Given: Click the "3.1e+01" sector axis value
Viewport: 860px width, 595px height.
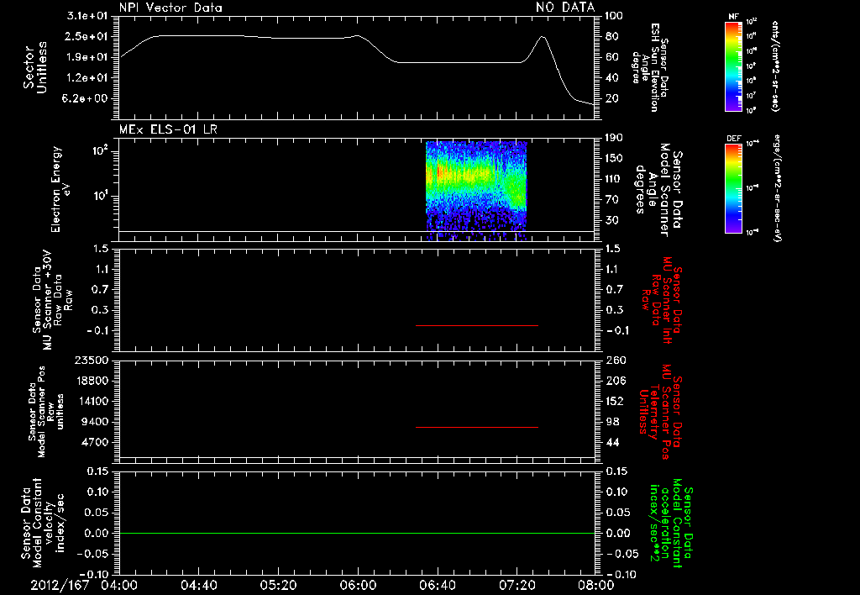Looking at the screenshot, I should click(x=87, y=15).
